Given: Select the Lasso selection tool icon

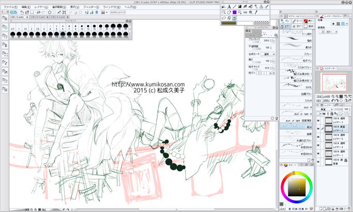Looking at the screenshot, I should coord(224,18).
